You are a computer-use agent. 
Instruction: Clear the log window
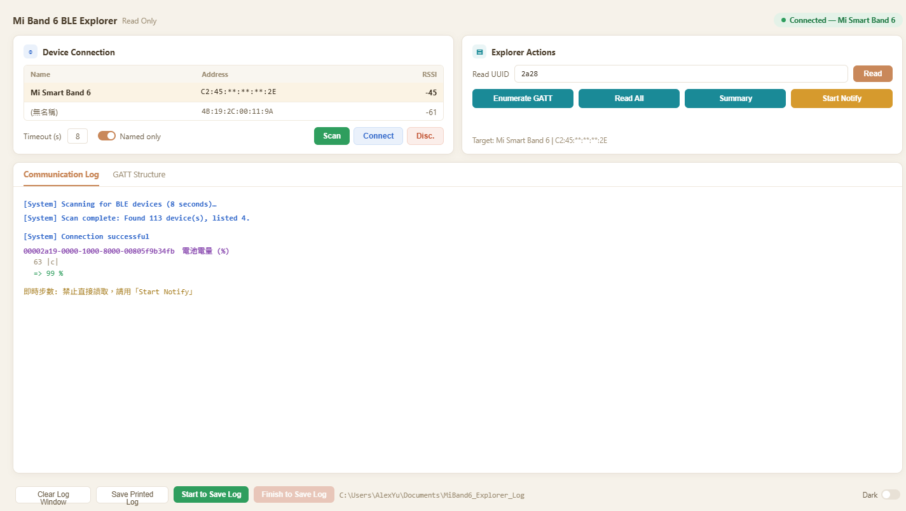(x=53, y=495)
